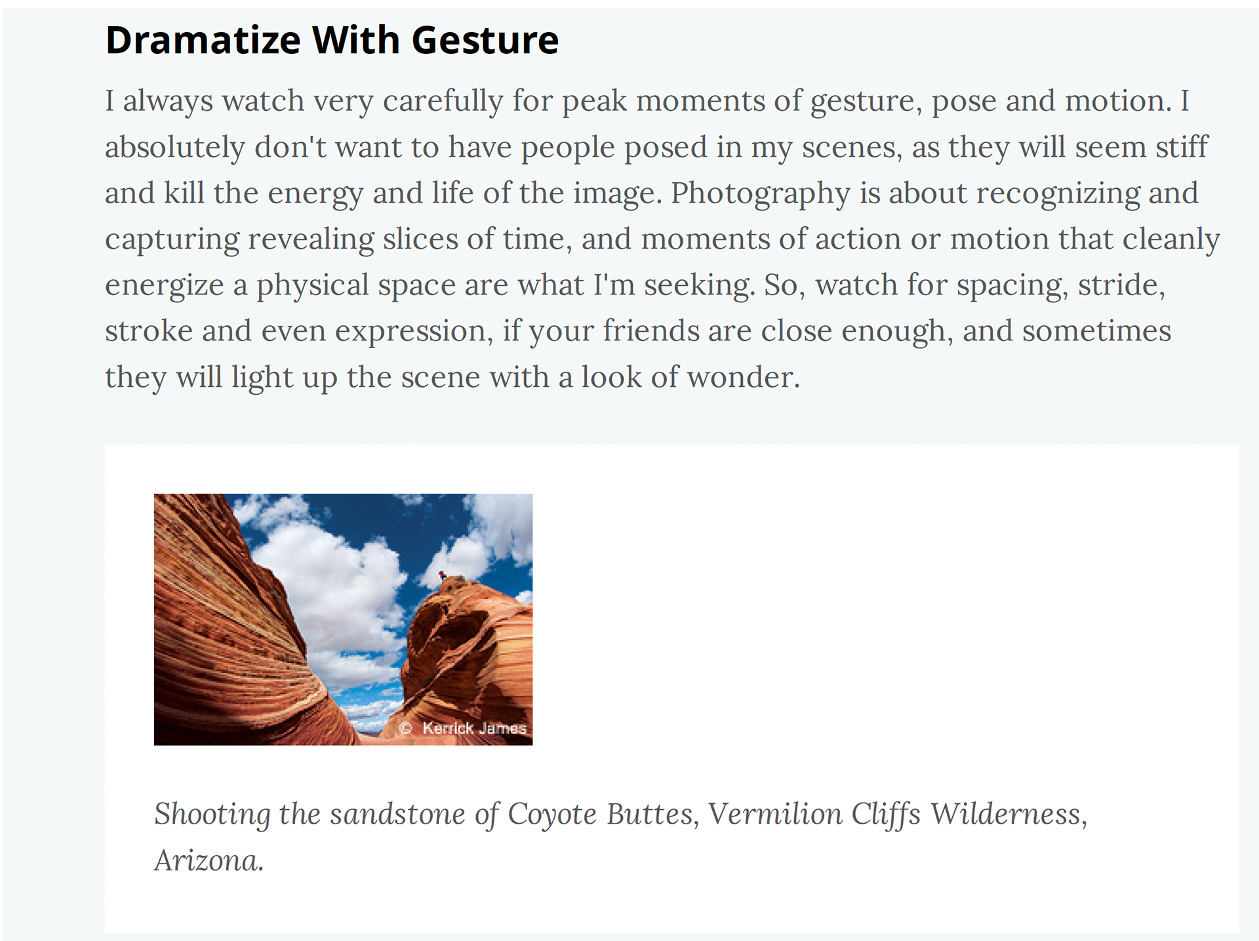Click the word "Gesture" in the heading

[x=485, y=40]
